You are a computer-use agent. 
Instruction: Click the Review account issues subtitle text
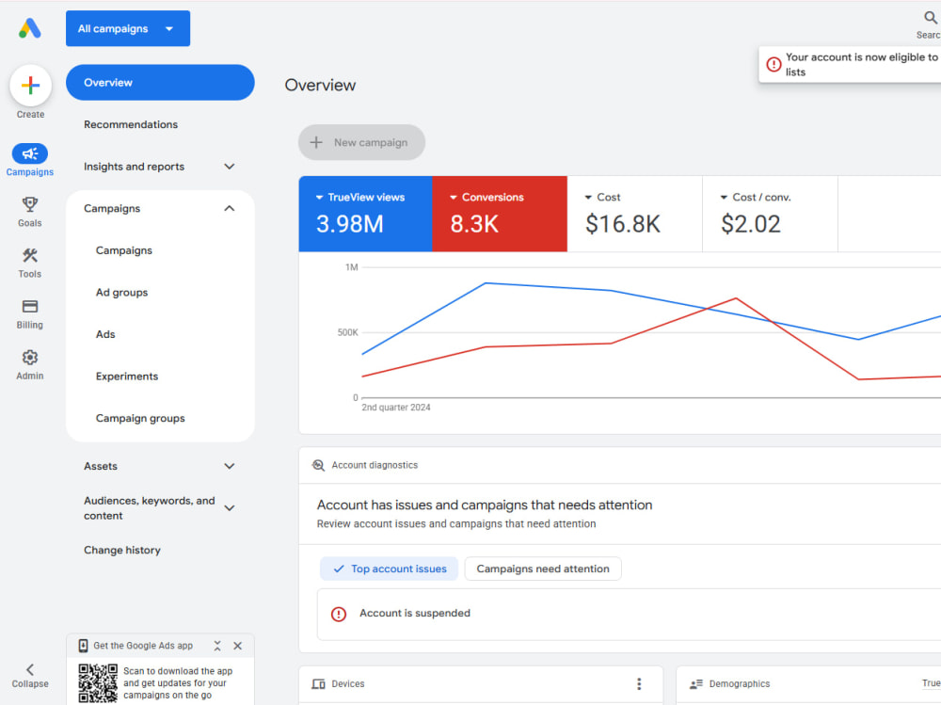tap(456, 523)
